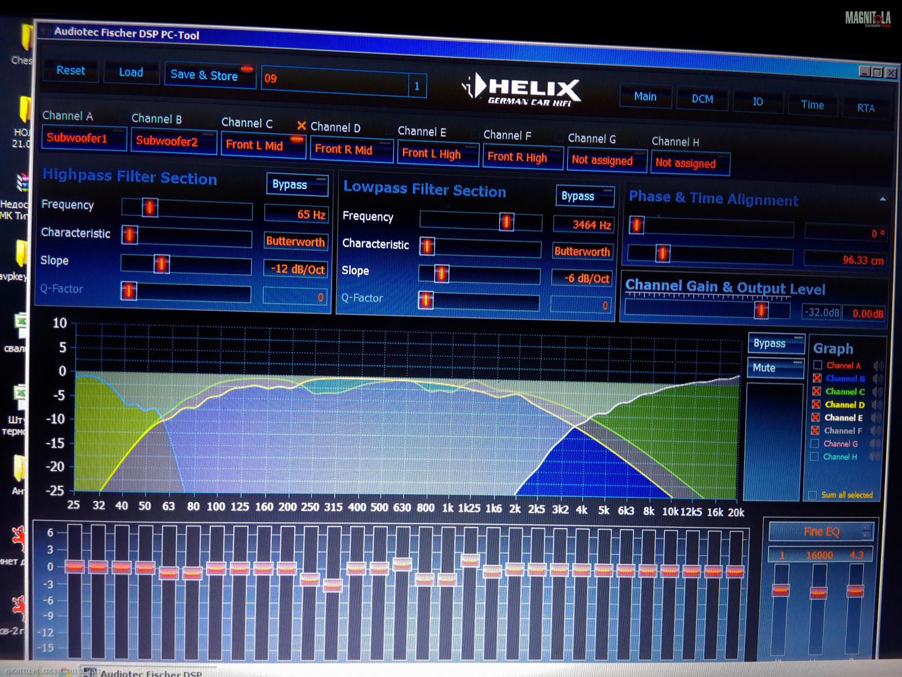Bypass the Lowpass Filter Section
Viewport: 902px width, 677px height.
pyautogui.click(x=585, y=196)
